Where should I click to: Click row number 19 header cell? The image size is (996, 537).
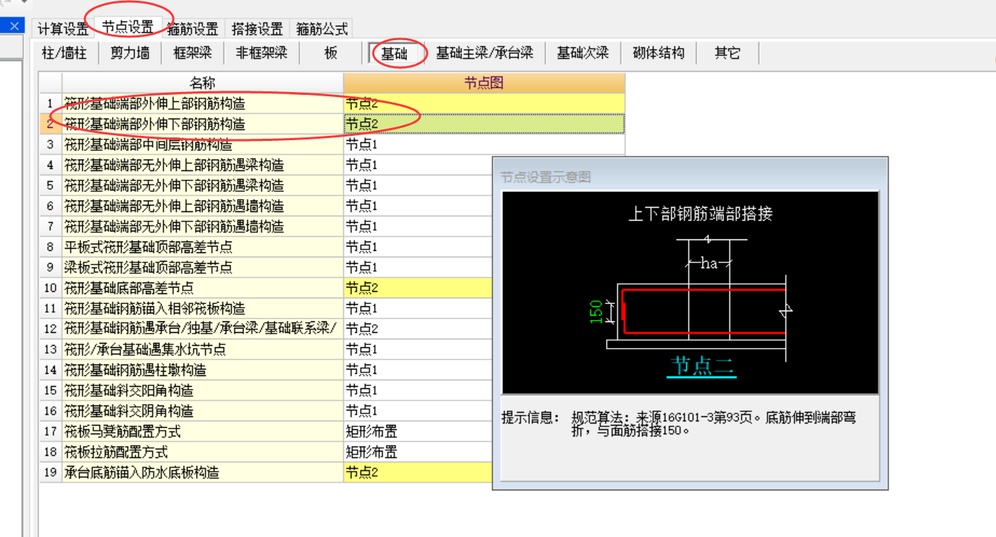click(50, 472)
